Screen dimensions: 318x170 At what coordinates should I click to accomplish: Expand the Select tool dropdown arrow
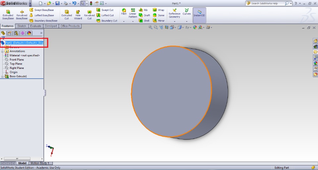(87, 3)
